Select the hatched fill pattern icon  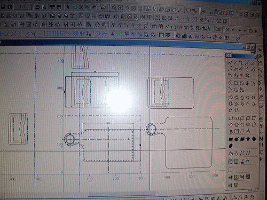pyautogui.click(x=231, y=162)
